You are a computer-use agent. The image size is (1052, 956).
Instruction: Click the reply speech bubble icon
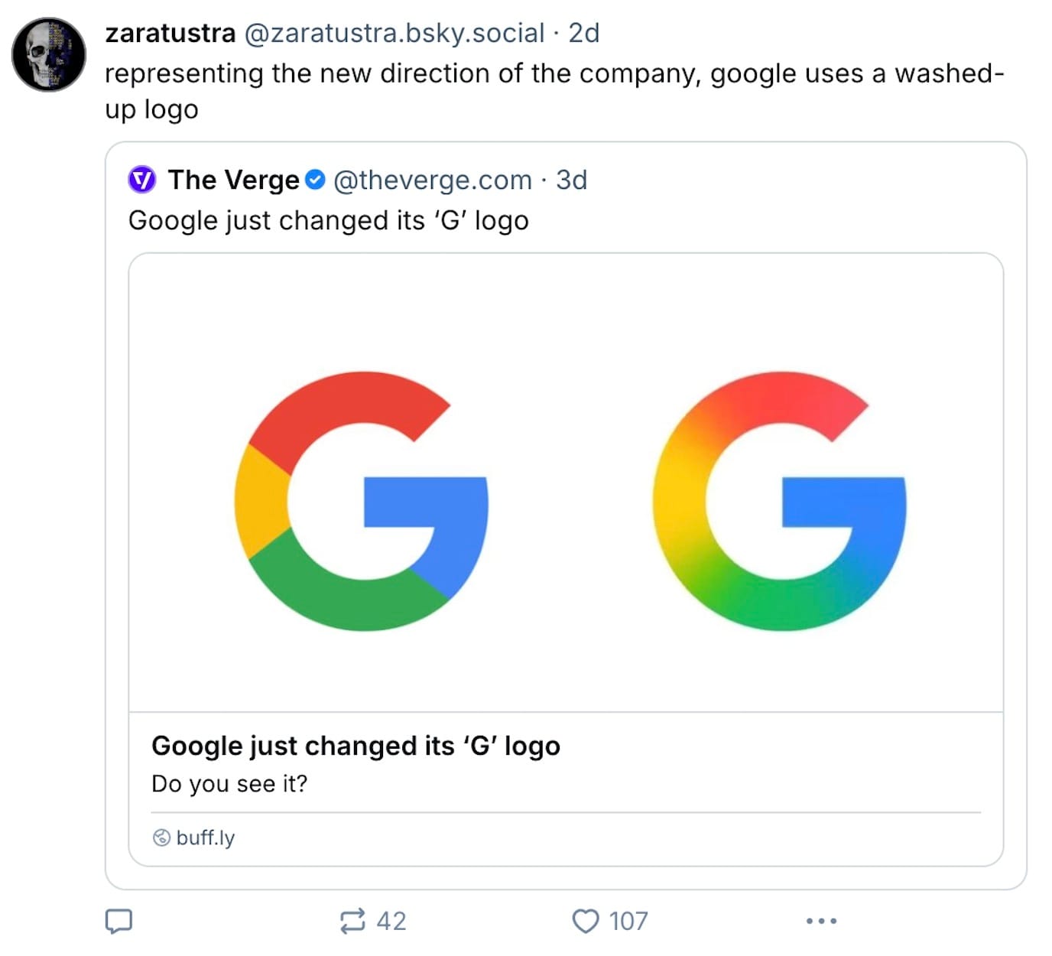119,921
